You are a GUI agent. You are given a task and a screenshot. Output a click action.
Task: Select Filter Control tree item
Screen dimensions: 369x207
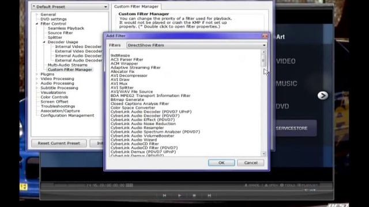[x=53, y=24]
